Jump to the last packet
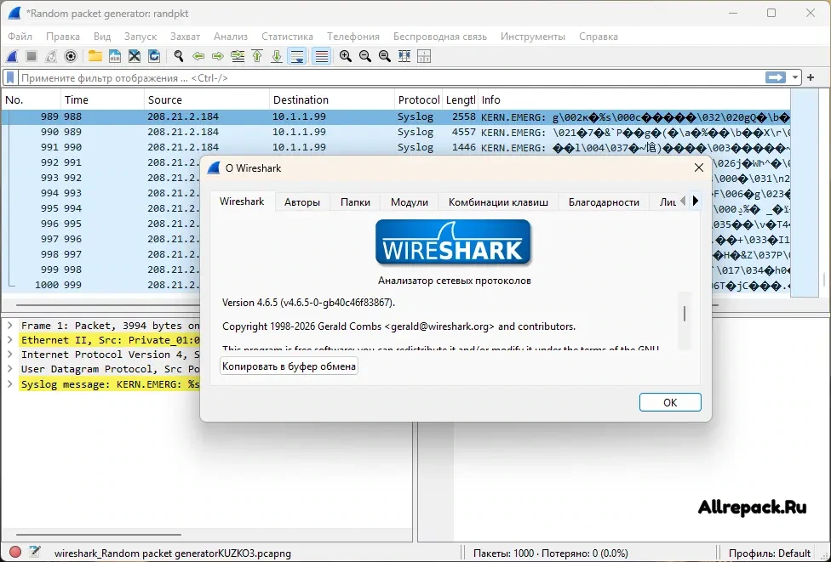 pyautogui.click(x=277, y=56)
